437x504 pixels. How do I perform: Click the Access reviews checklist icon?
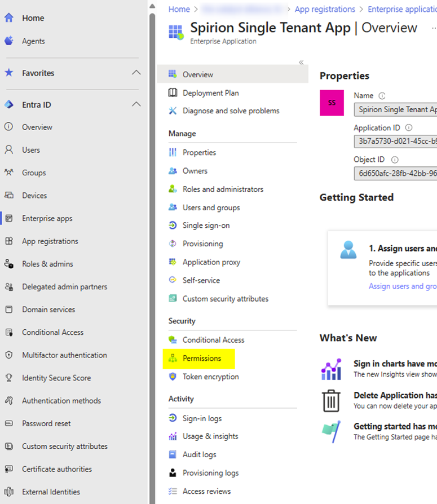click(173, 491)
